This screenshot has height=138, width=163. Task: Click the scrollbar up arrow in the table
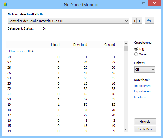(x=126, y=44)
